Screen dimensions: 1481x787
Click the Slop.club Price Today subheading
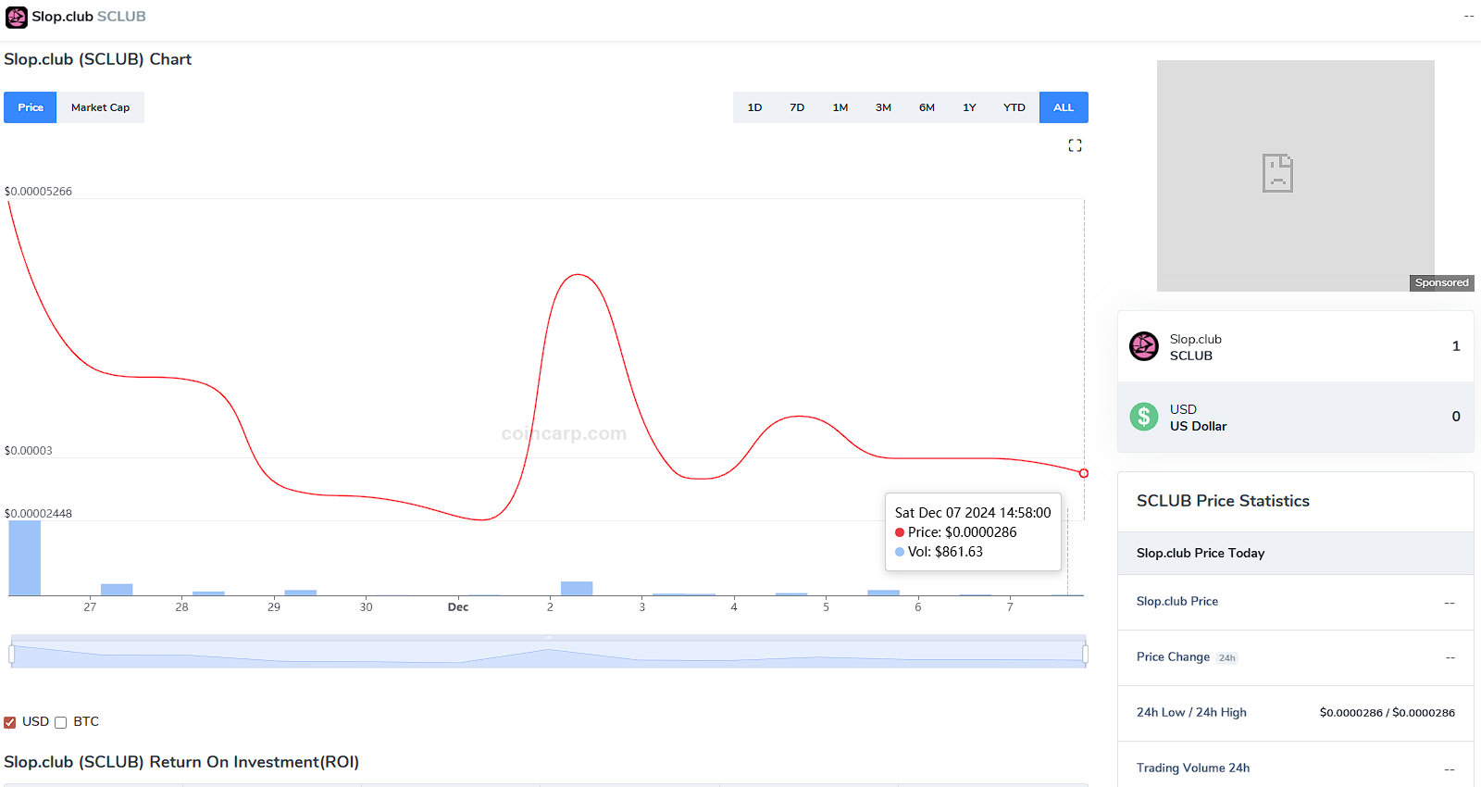tap(1201, 553)
